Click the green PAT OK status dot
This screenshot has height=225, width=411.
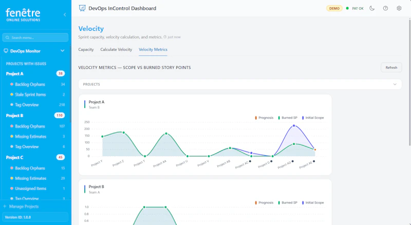point(347,8)
